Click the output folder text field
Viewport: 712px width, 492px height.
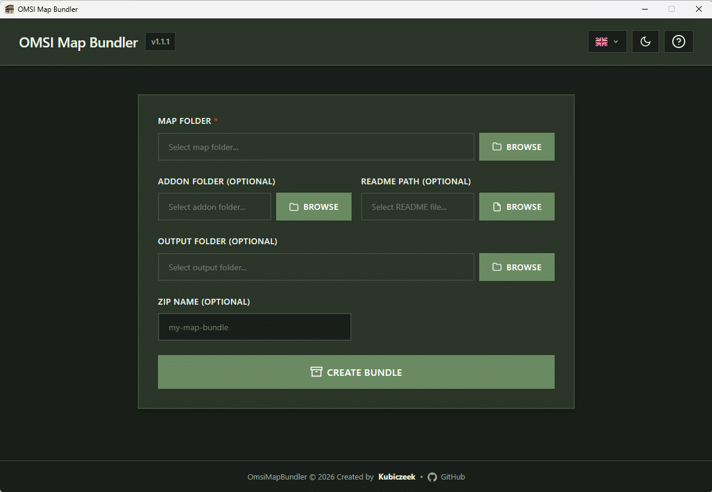(x=316, y=267)
